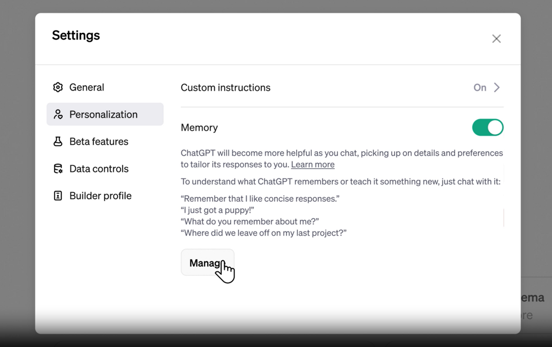Image resolution: width=552 pixels, height=347 pixels.
Task: Open the Builder profile section
Action: coord(100,196)
